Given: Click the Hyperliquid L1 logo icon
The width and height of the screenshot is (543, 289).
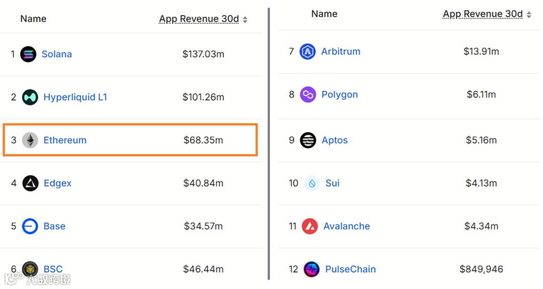Looking at the screenshot, I should point(30,97).
